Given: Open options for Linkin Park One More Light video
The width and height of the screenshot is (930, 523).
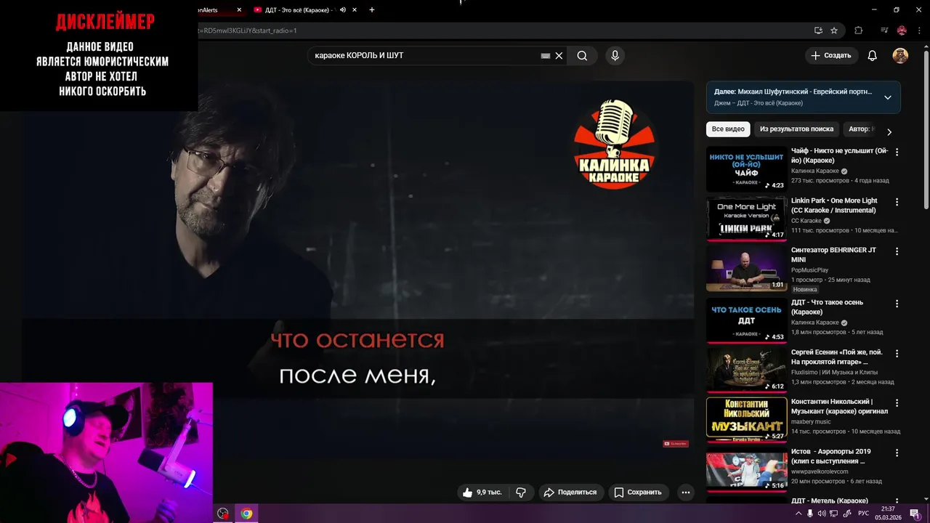Looking at the screenshot, I should (x=897, y=202).
